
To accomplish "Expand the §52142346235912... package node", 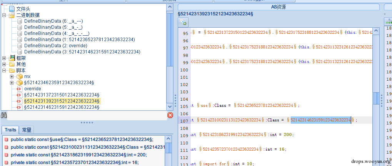I will [12, 83].
